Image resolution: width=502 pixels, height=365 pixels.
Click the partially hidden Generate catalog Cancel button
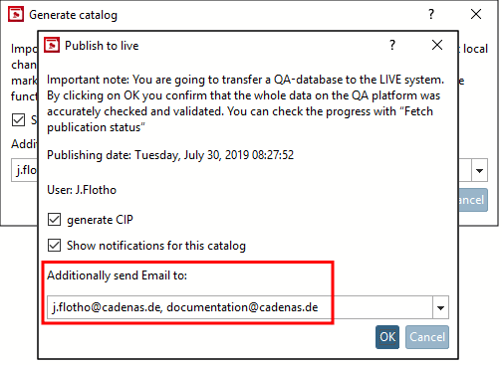click(473, 200)
